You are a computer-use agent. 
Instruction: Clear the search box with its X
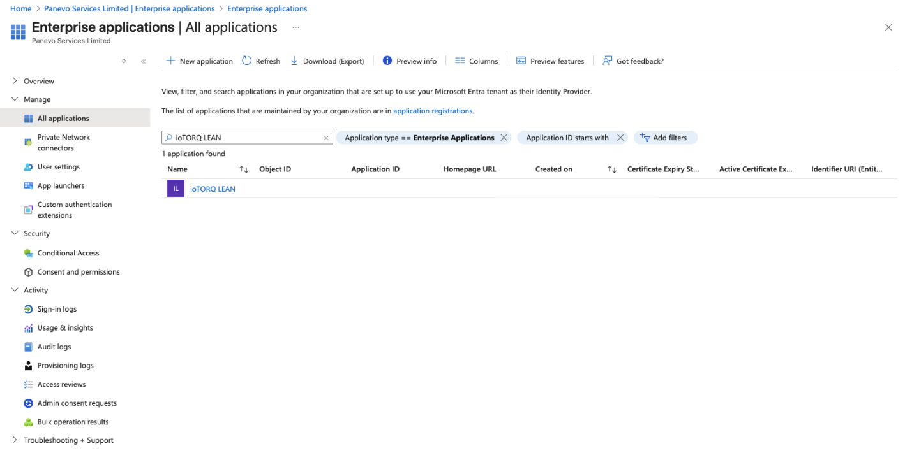[x=326, y=138]
